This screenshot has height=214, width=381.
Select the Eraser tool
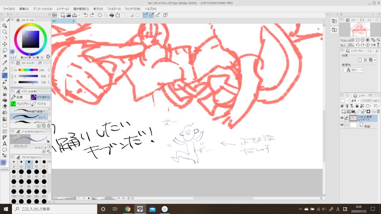pos(4,107)
